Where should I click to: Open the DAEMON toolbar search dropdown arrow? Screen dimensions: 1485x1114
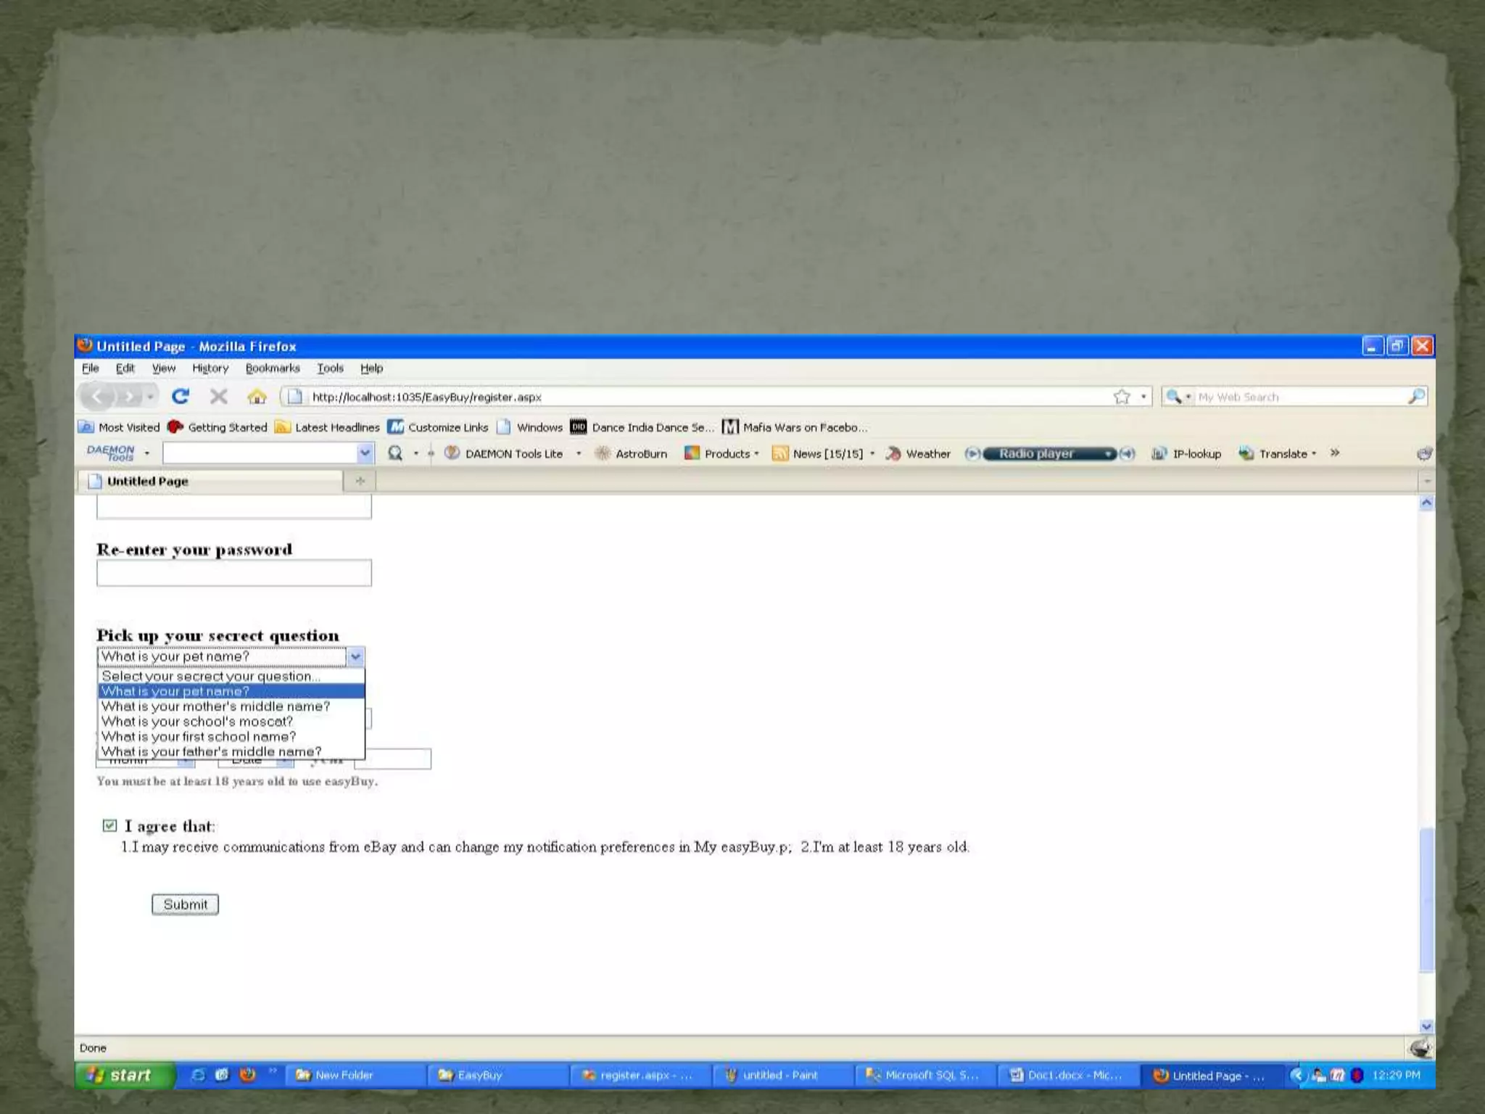click(365, 453)
